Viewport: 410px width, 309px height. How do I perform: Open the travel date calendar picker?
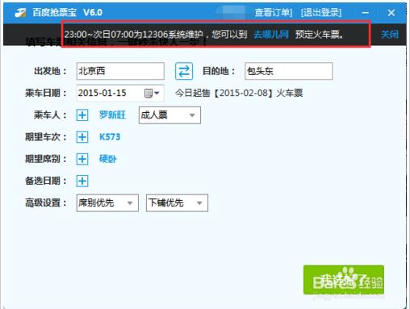coord(152,94)
